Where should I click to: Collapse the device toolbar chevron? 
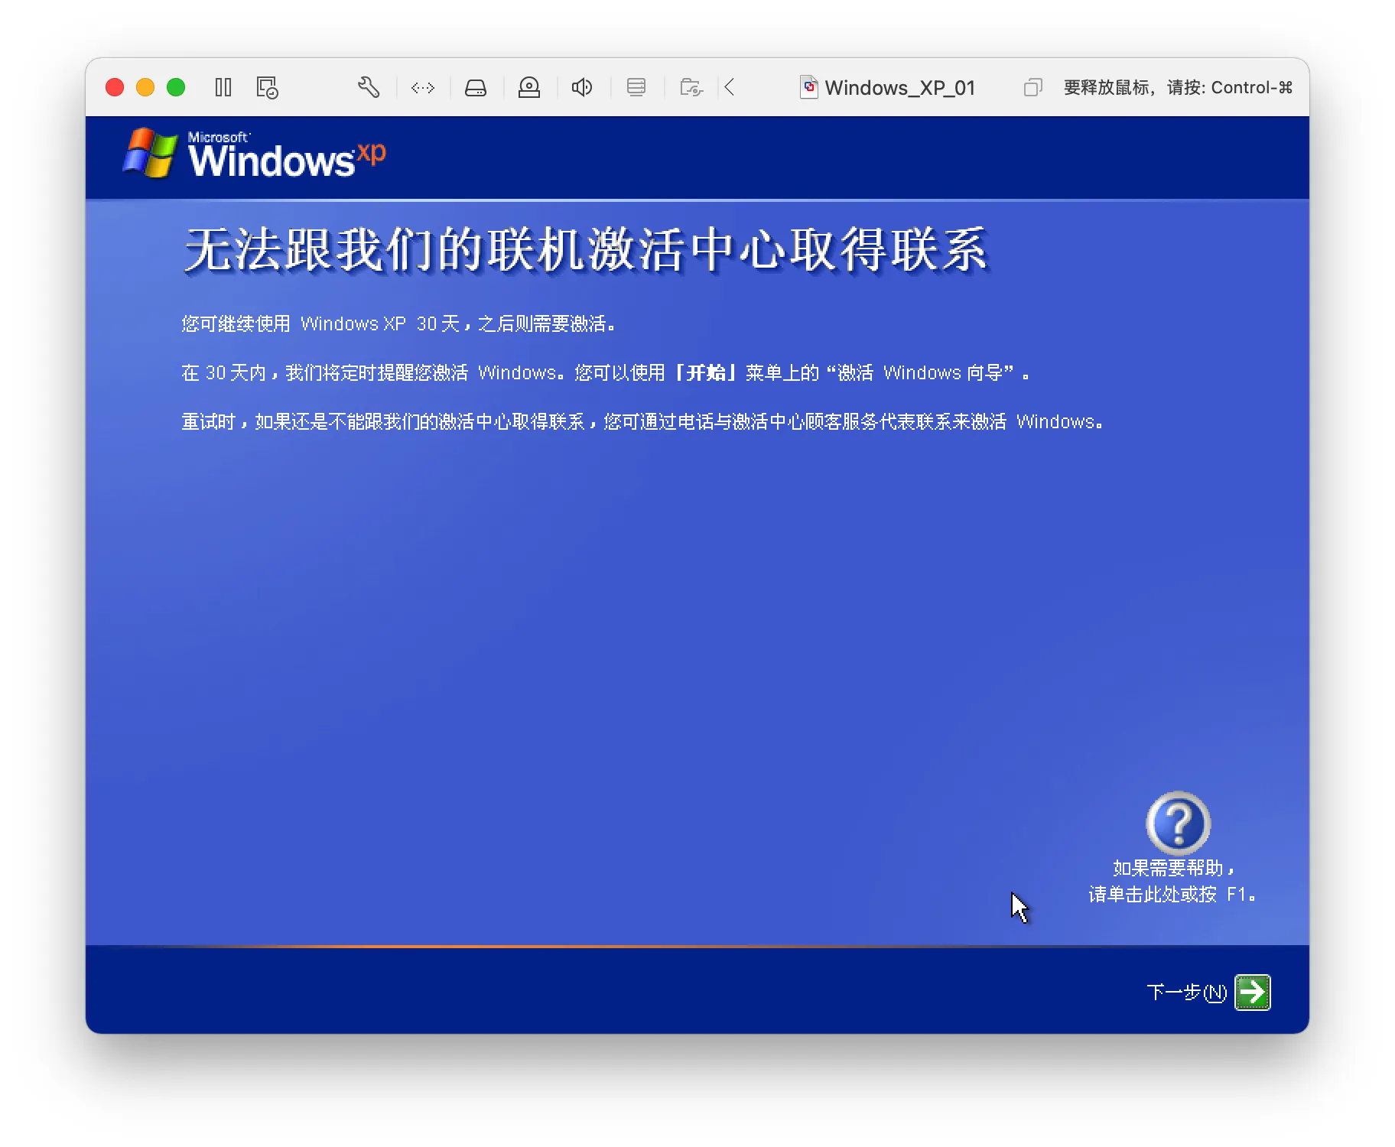tap(730, 87)
